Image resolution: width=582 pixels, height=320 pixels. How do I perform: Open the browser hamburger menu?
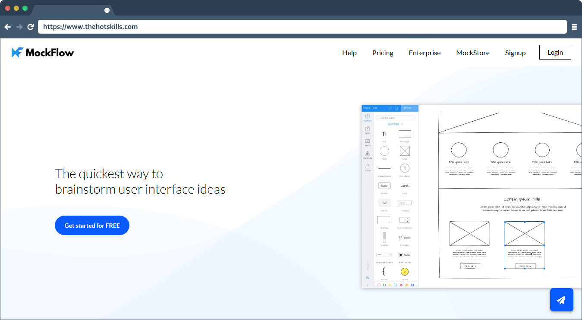[x=574, y=27]
